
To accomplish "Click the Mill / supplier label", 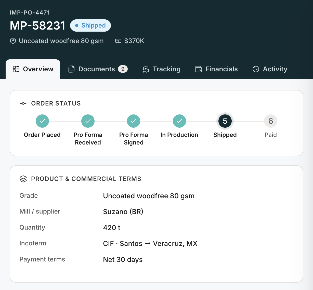I will click(x=40, y=212).
